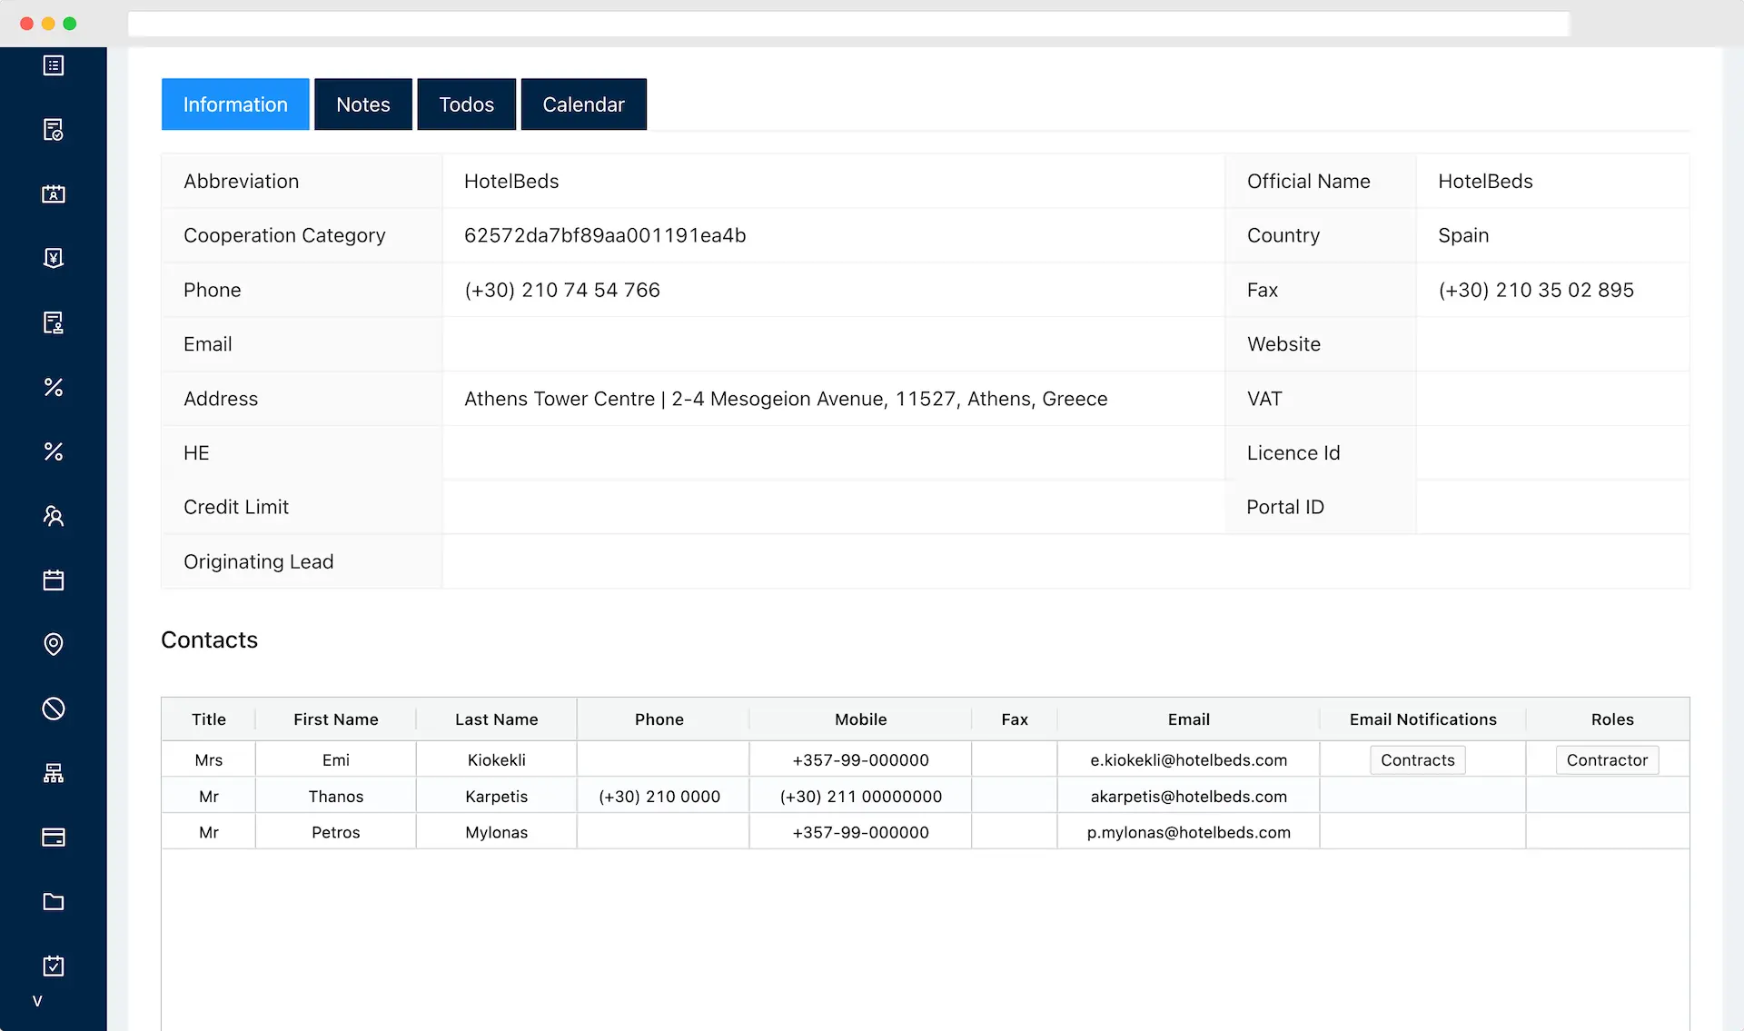Viewport: 1744px width, 1031px height.
Task: Click the HE label
Action: pos(196,452)
